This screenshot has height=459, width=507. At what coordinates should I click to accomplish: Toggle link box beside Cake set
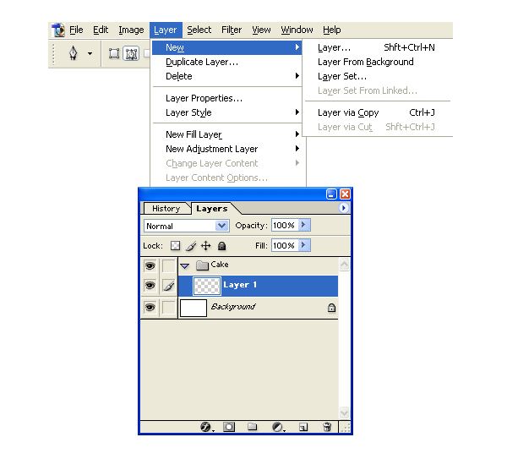pos(168,266)
